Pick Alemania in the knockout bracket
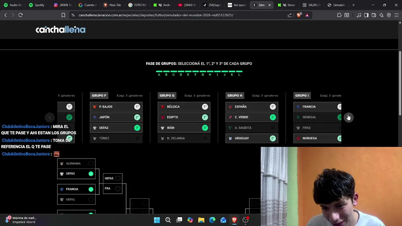The height and width of the screenshot is (226, 402). (x=76, y=164)
